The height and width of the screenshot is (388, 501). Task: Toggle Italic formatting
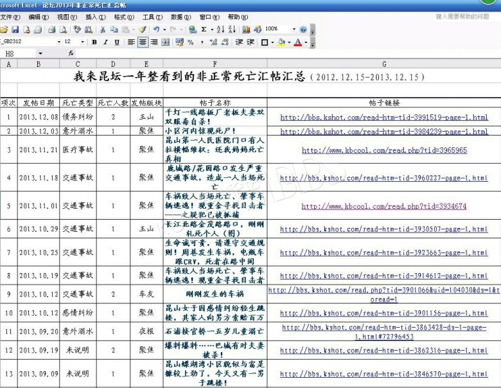105,42
